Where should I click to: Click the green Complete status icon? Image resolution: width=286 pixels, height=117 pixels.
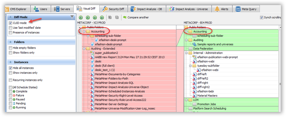(14, 92)
